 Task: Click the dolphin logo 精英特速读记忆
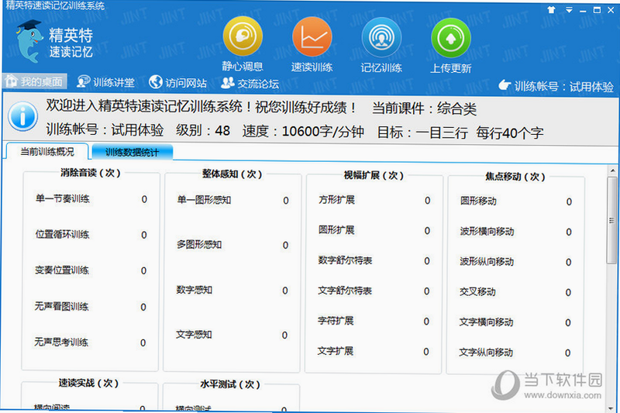tap(54, 42)
